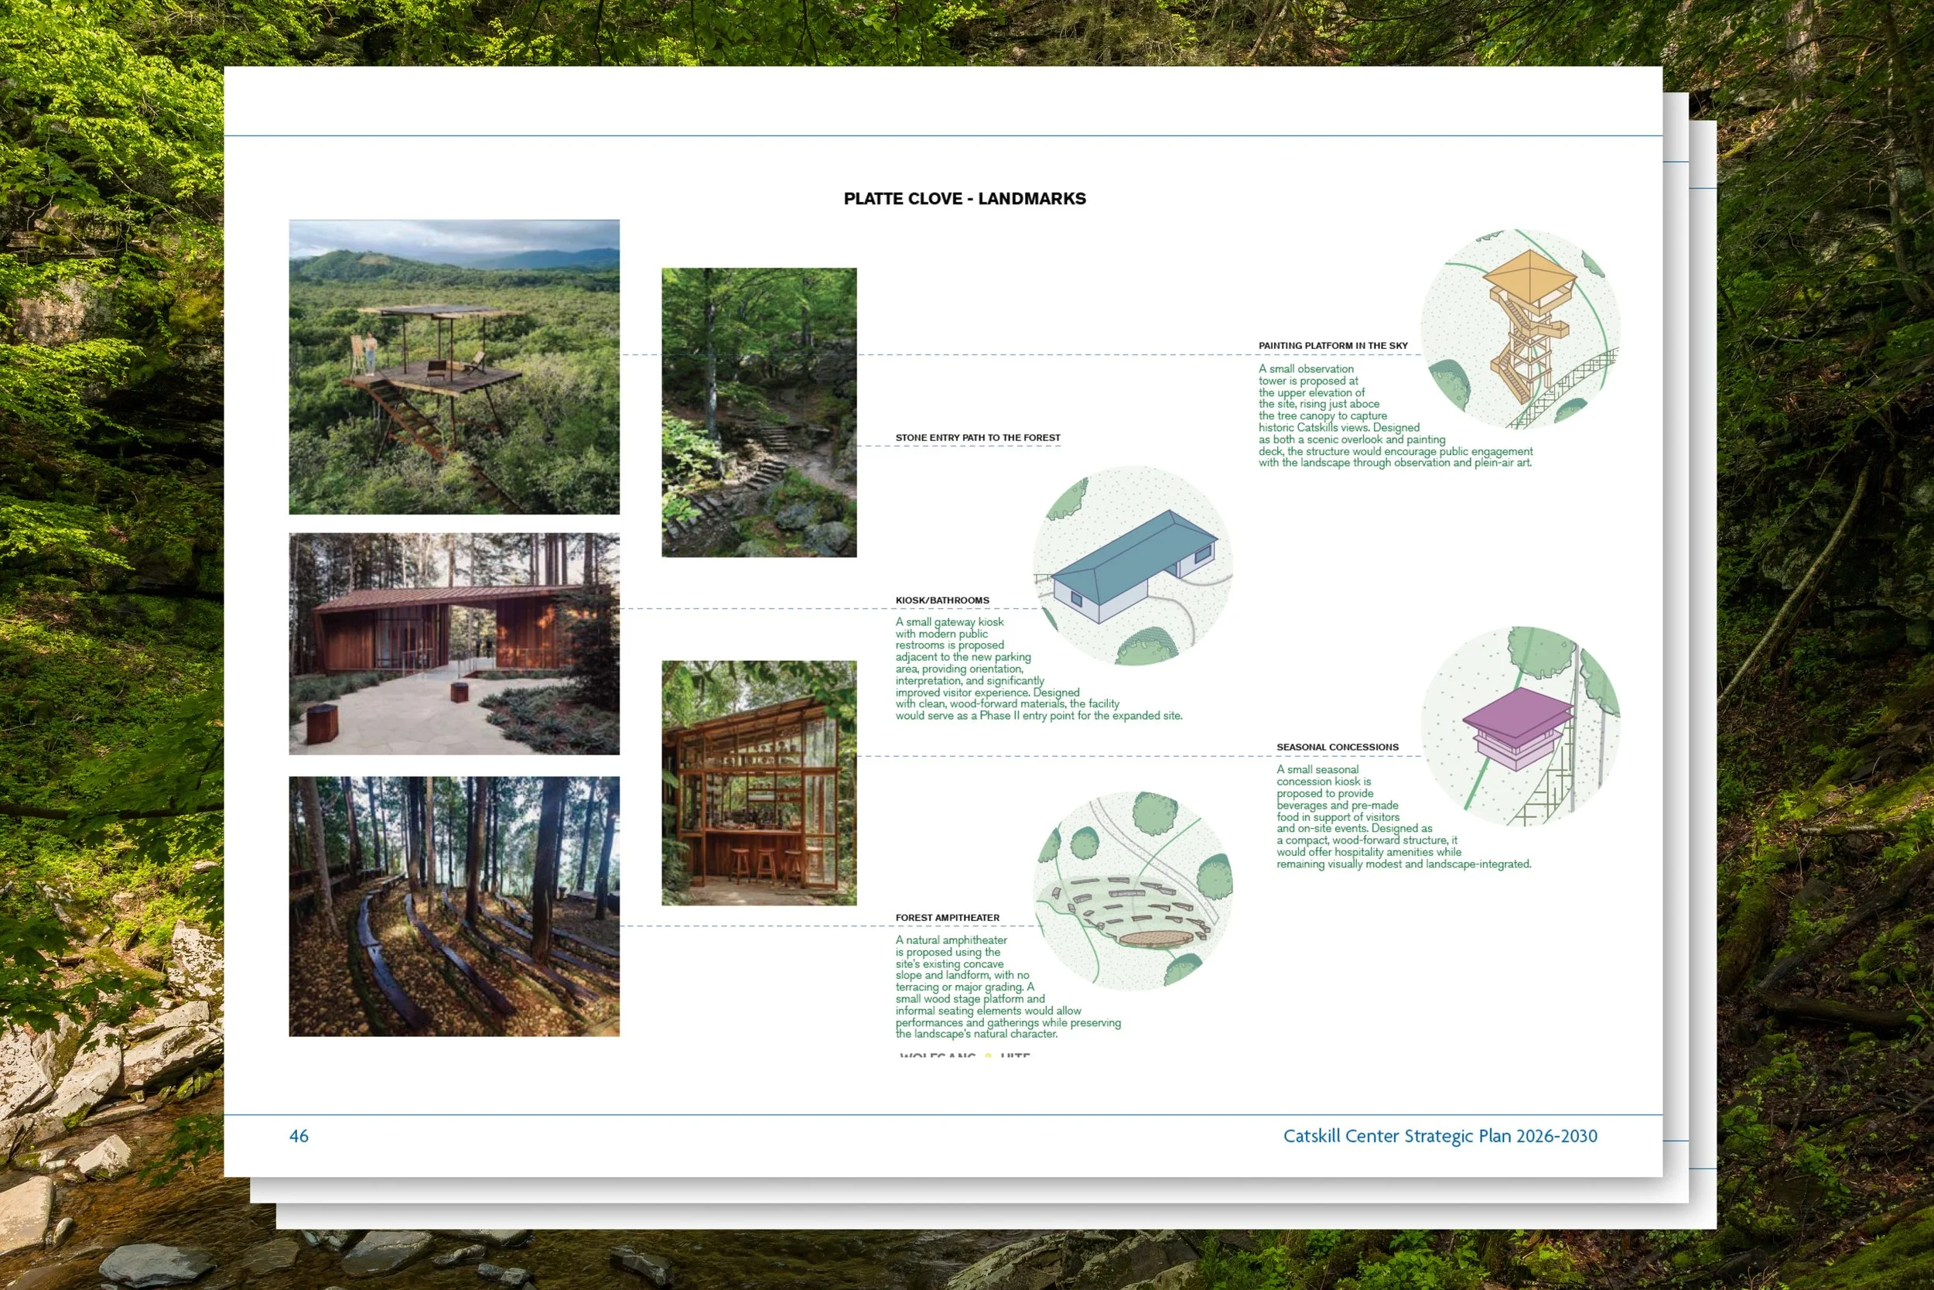The height and width of the screenshot is (1290, 1934).
Task: Click the label KIOSK/BATHROOMS
Action: [x=942, y=601]
